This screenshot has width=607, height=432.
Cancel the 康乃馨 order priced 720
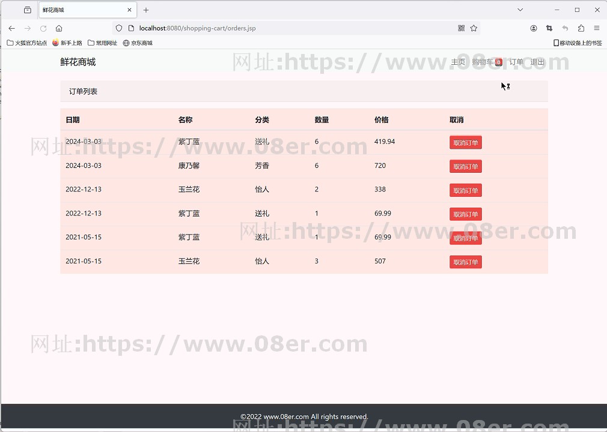click(x=465, y=167)
